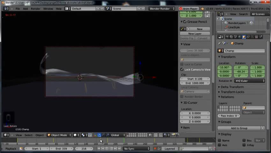Open the Render menu
Viewport: 271px width, 153px height.
(35, 9)
